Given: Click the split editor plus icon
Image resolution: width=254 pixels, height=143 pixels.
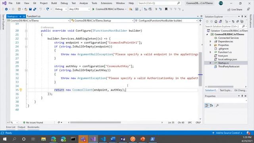Looking at the screenshot, I should pyautogui.click(x=200, y=21).
